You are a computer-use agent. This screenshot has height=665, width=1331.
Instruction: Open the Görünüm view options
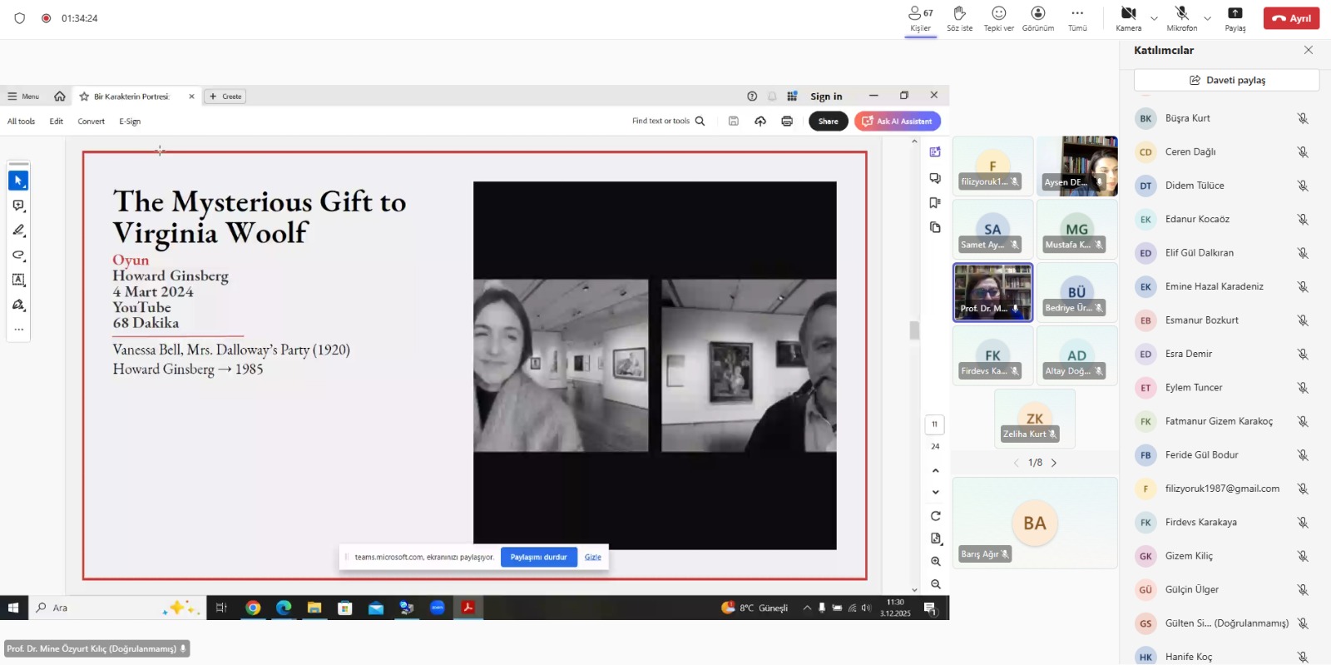(1037, 18)
